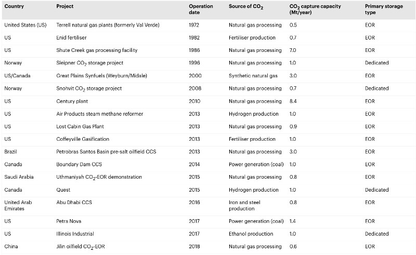Select the Century plant project cell
416x255 pixels.
[x=72, y=101]
